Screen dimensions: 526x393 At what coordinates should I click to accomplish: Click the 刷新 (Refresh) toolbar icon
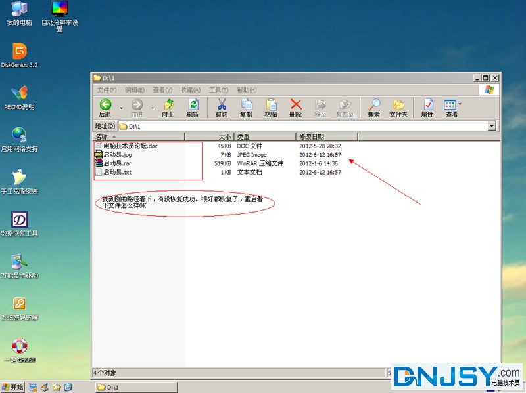click(x=193, y=105)
